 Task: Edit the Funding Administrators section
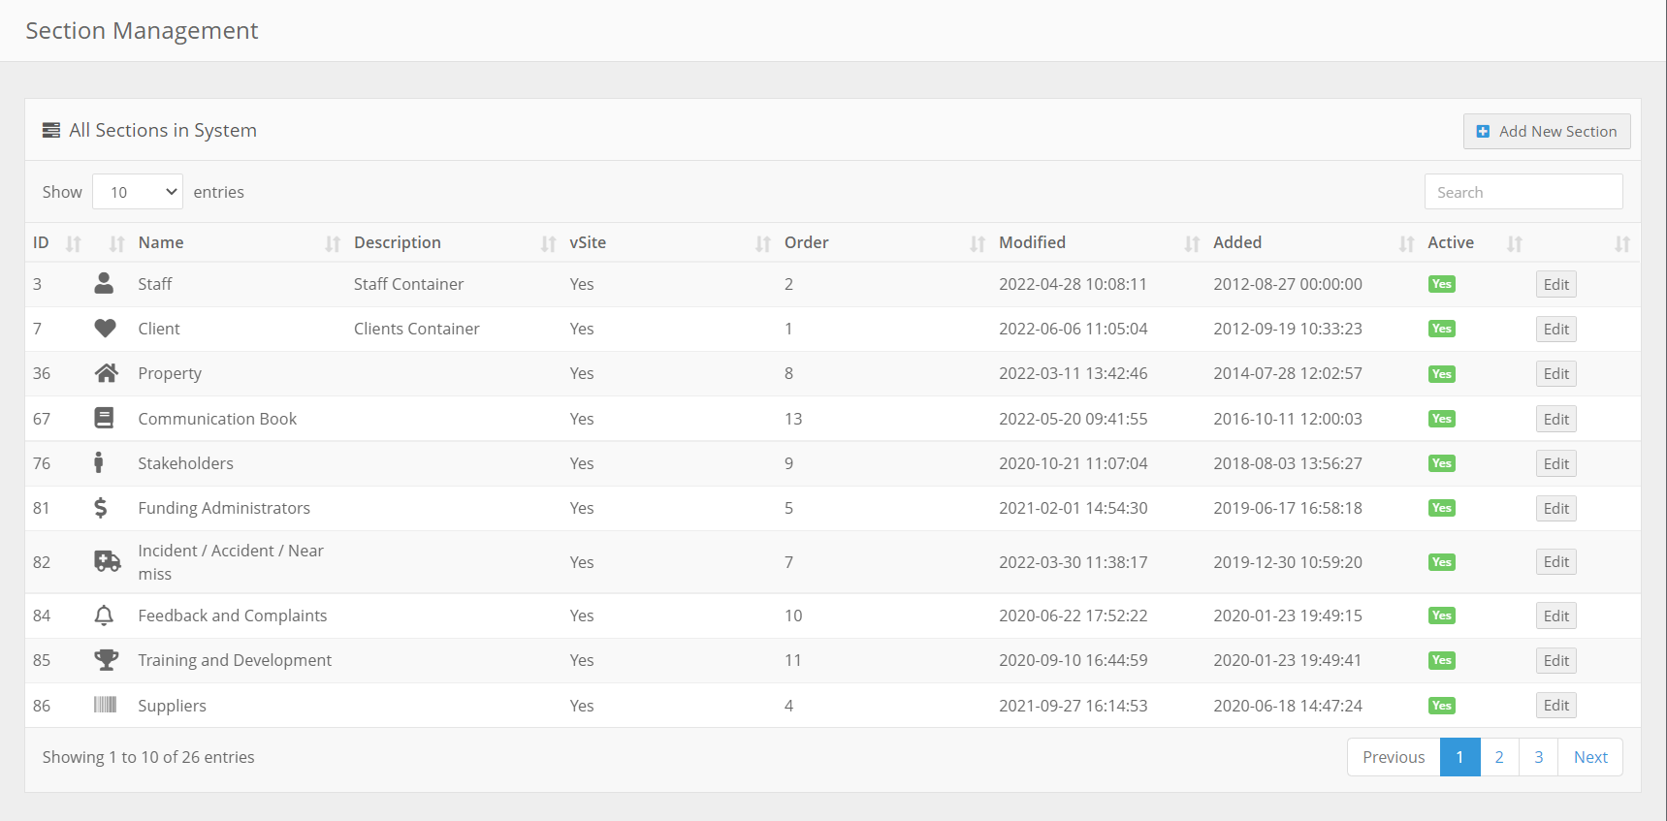[x=1556, y=508]
